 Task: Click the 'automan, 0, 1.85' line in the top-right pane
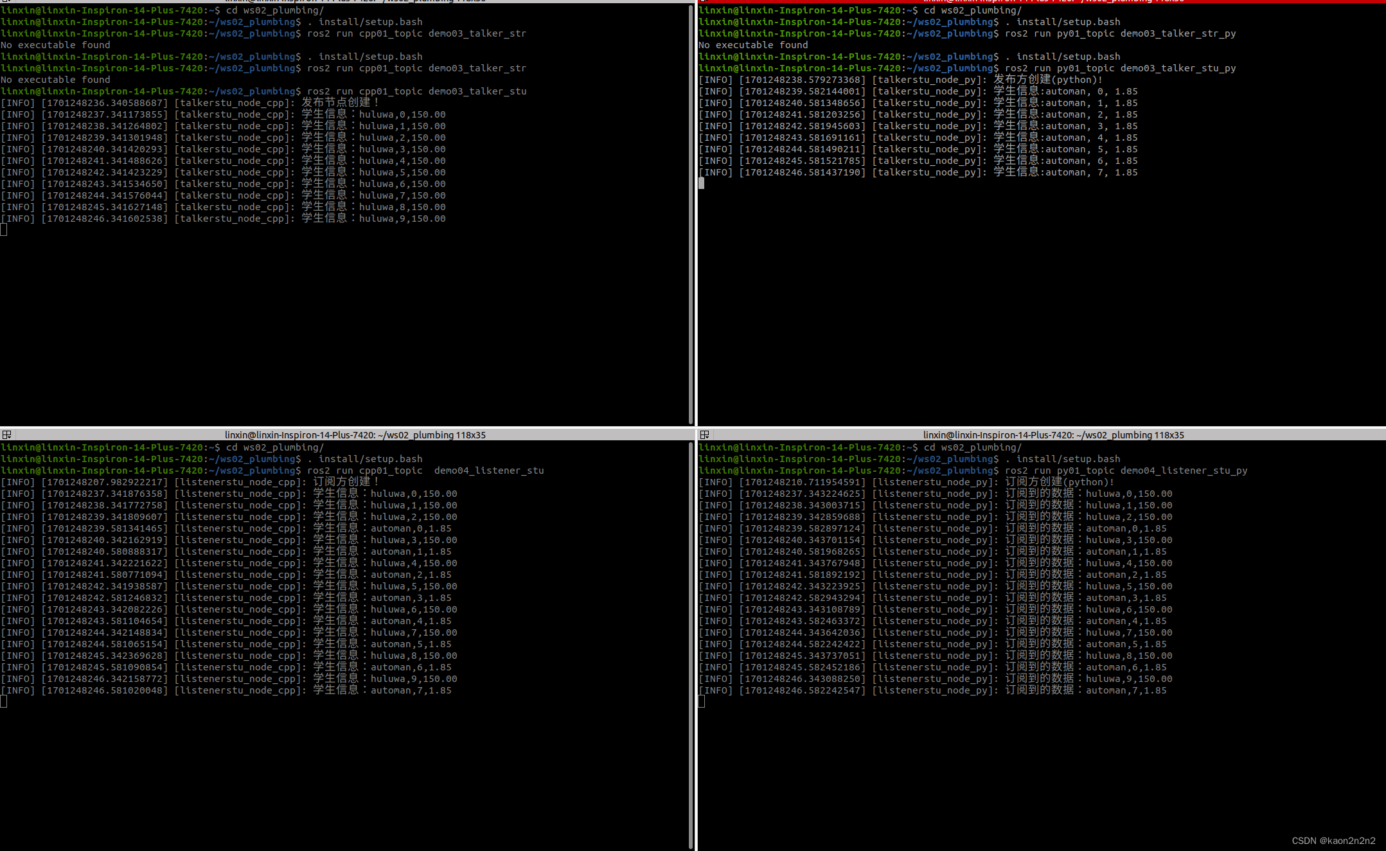click(x=918, y=91)
